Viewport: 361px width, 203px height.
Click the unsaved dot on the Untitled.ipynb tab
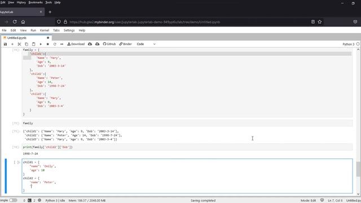click(48, 38)
